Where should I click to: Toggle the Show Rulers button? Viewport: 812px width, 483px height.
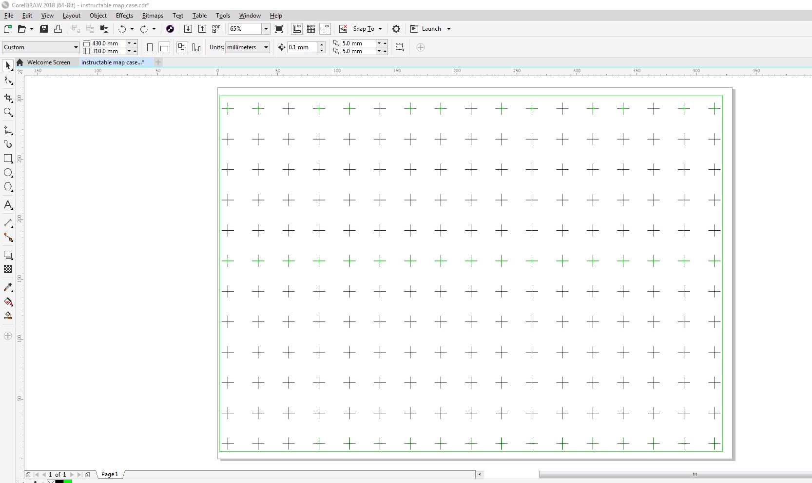tap(297, 29)
